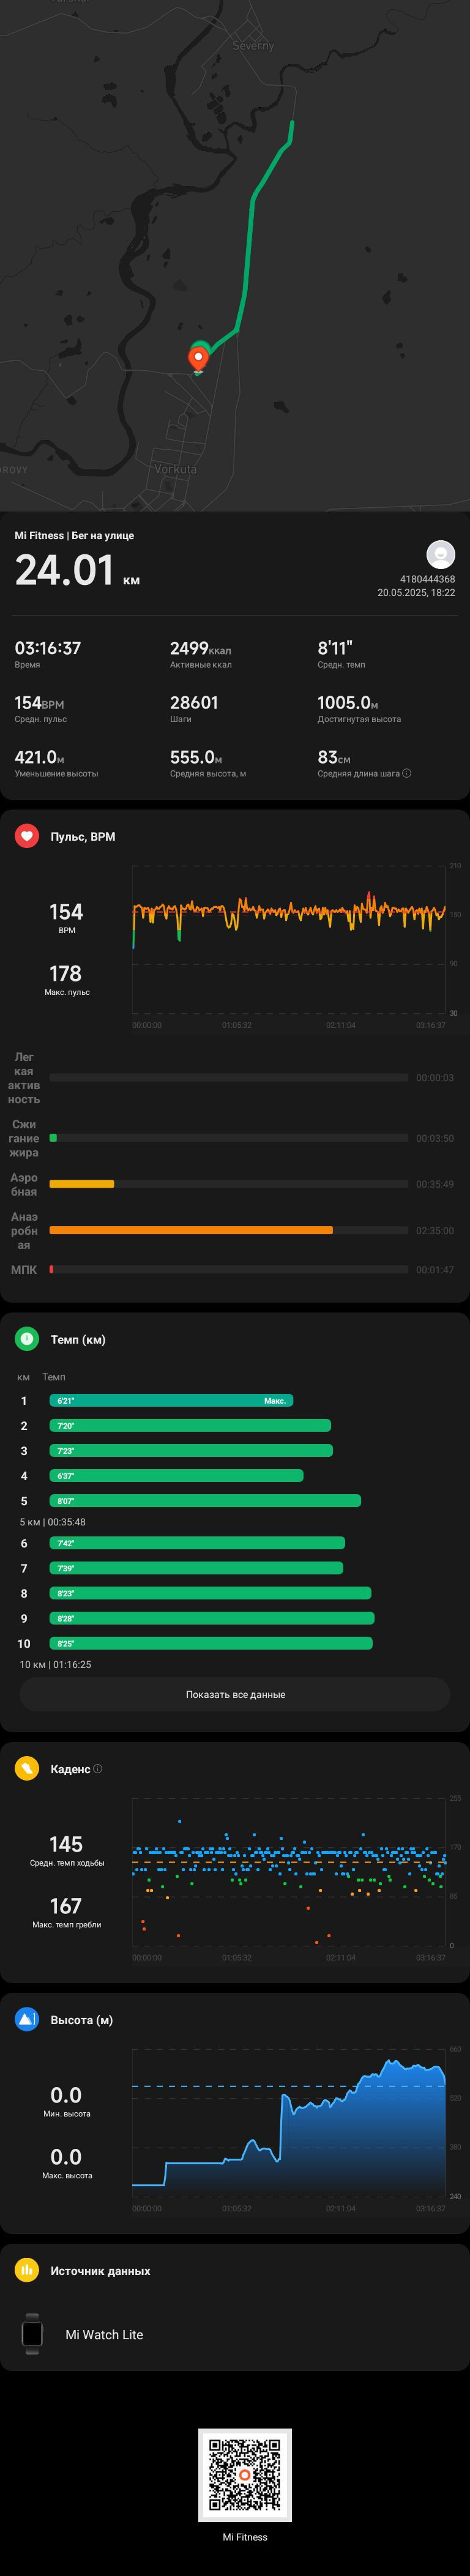Click the heart rate graph line
The image size is (470, 2576).
[x=289, y=912]
